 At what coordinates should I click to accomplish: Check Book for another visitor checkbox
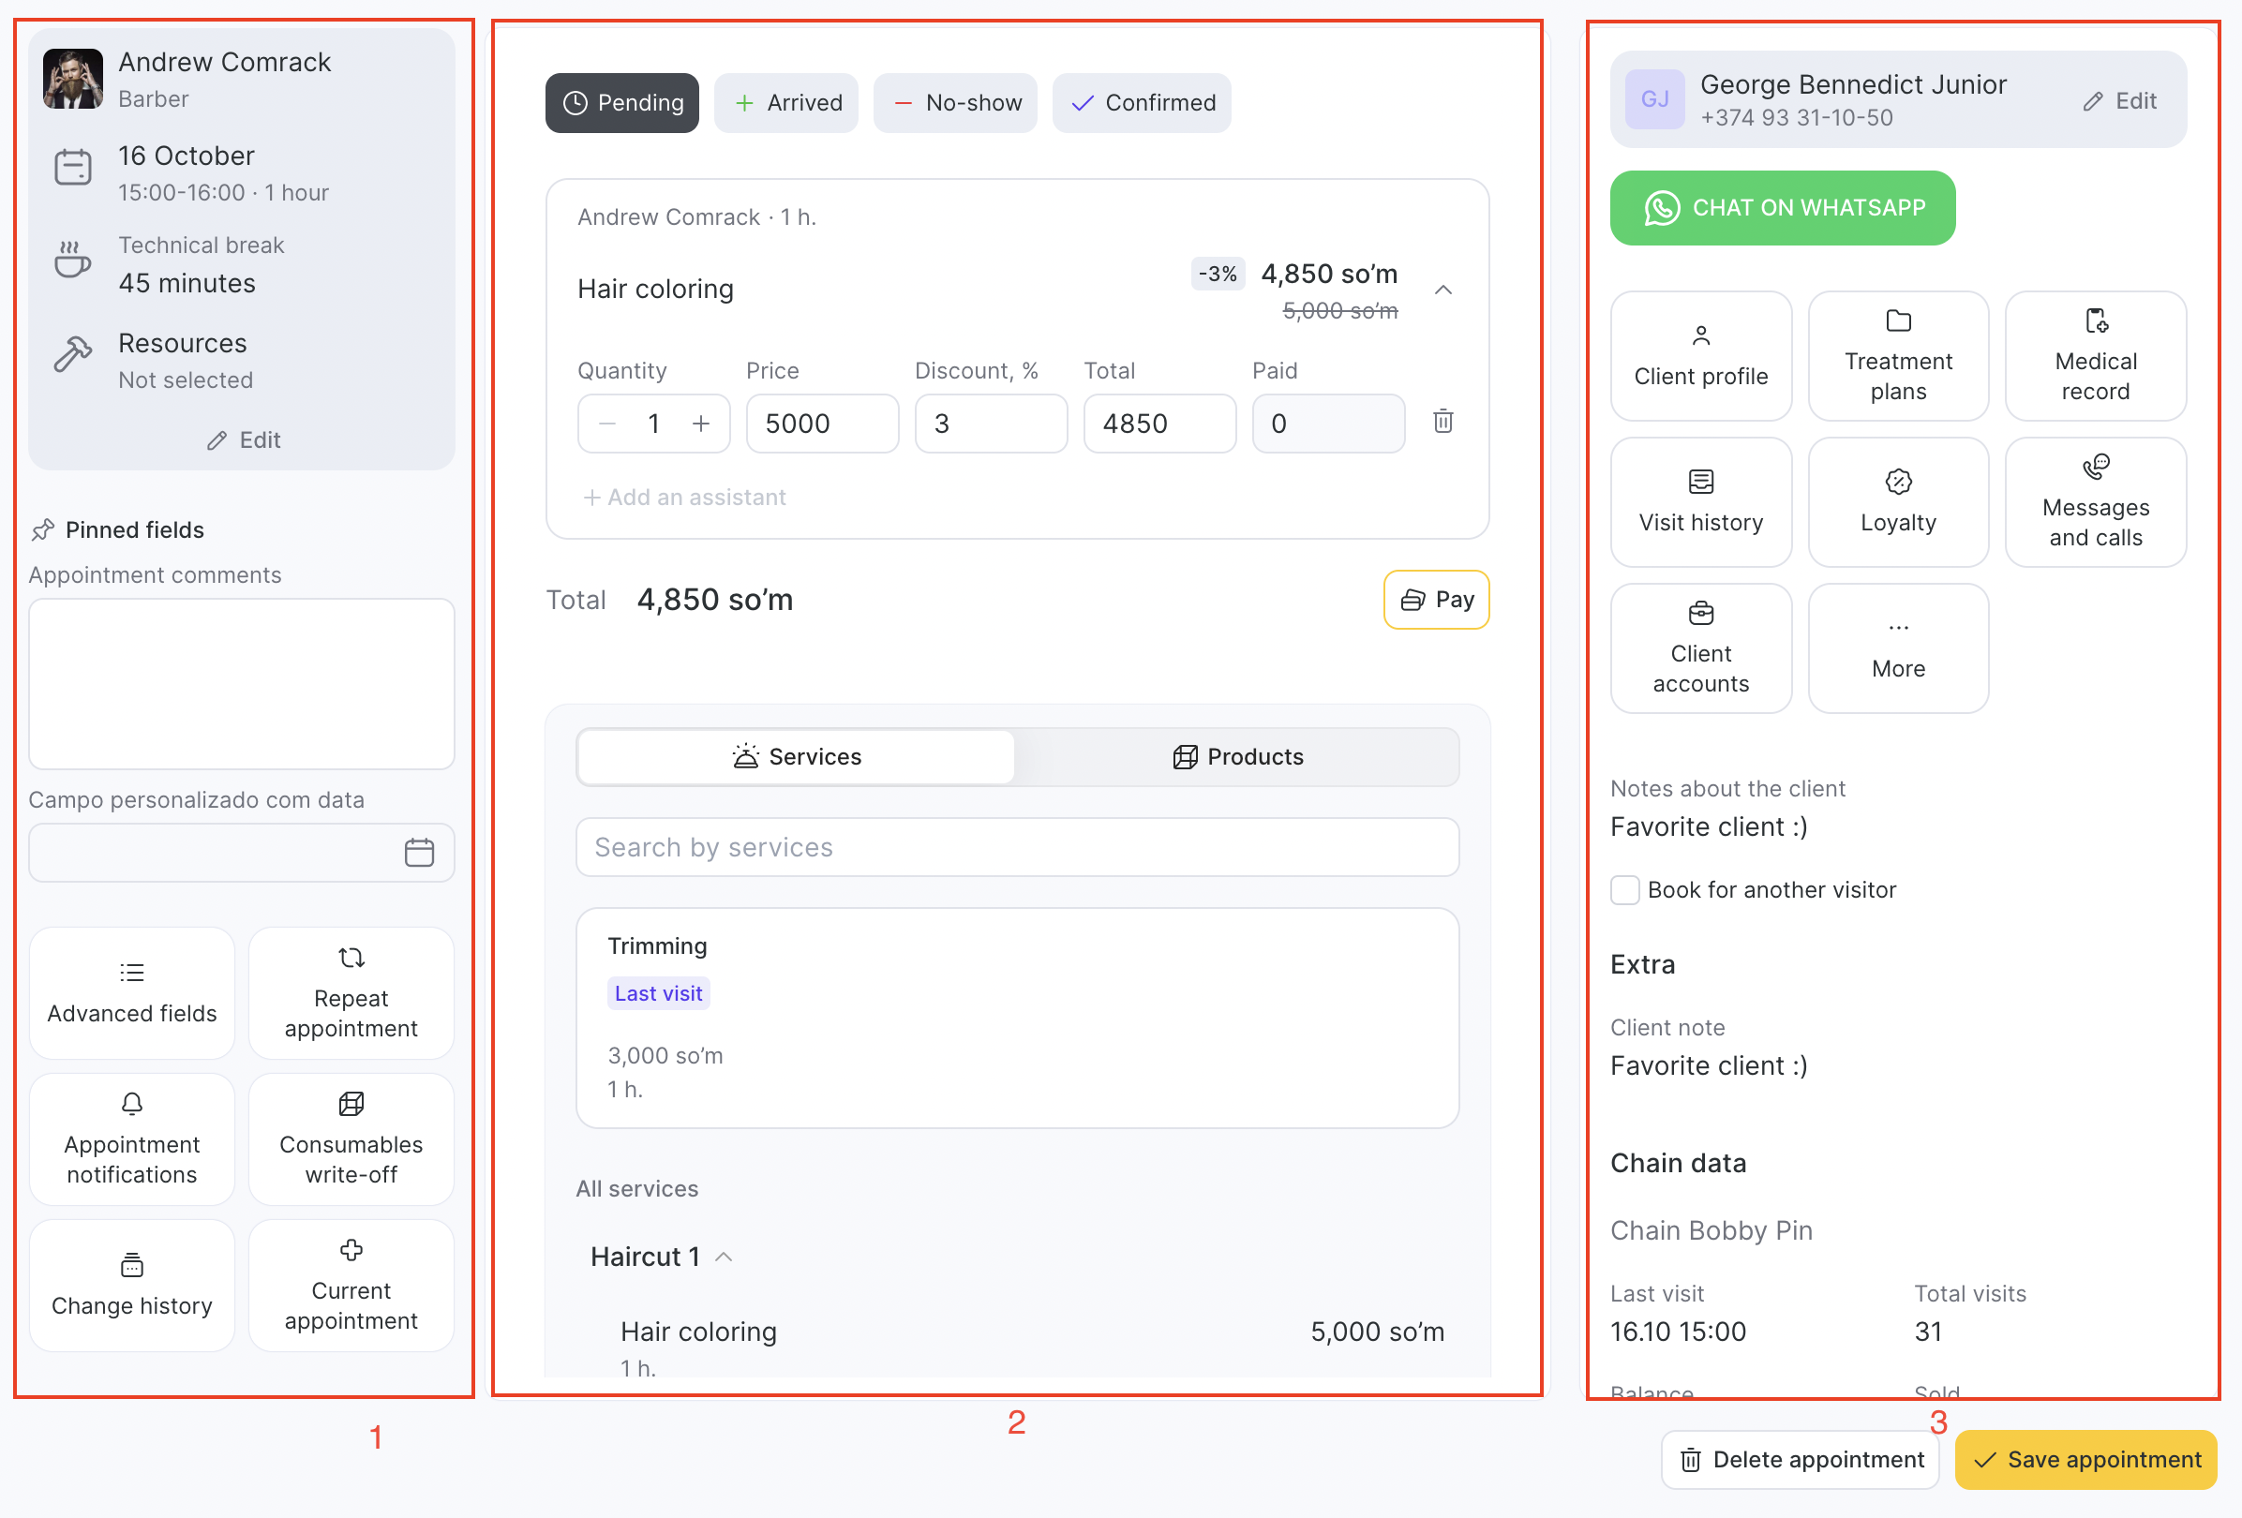(1624, 889)
